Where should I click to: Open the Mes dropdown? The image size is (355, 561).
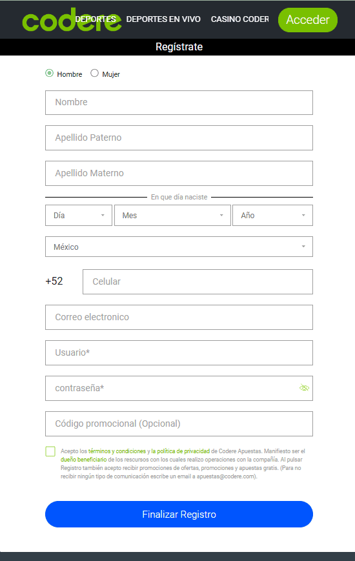172,216
